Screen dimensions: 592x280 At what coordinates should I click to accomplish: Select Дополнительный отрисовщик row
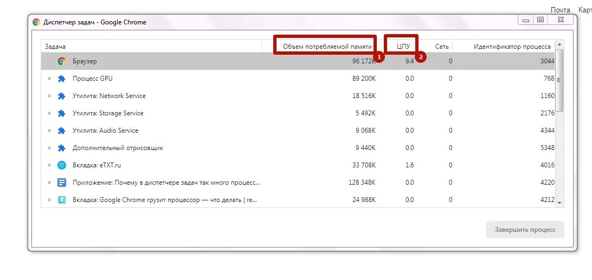click(x=298, y=148)
